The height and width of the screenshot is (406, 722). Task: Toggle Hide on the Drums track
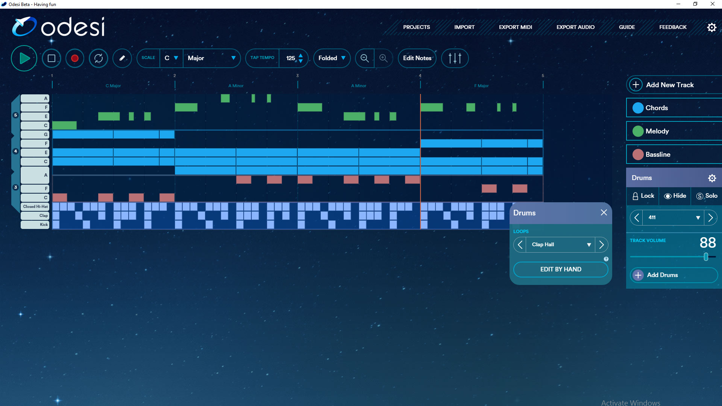point(675,196)
